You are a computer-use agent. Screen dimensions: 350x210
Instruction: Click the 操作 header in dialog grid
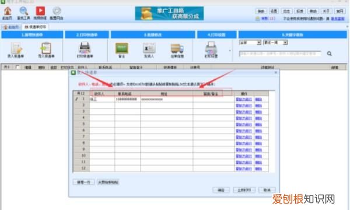[x=244, y=94]
